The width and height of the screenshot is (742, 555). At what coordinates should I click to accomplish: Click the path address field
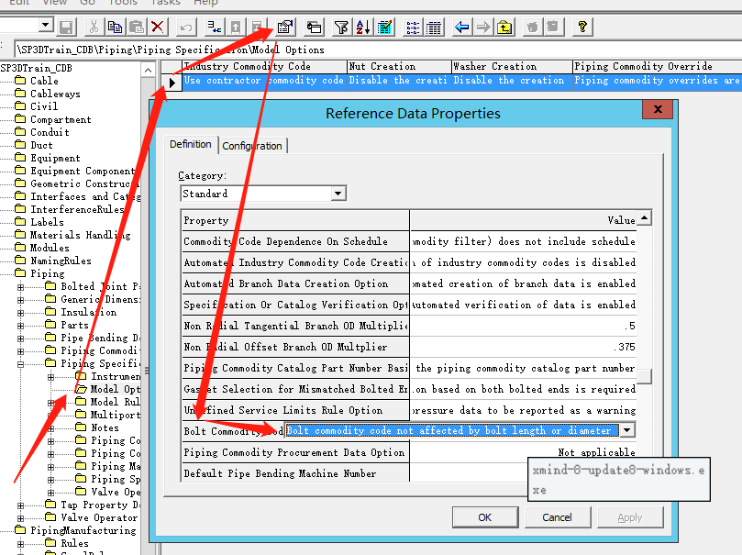click(377, 50)
